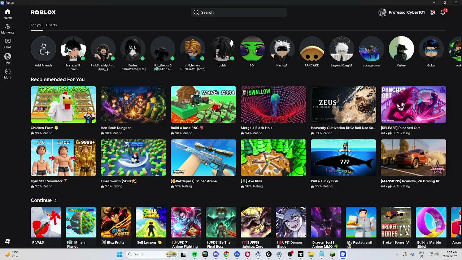This screenshot has height=260, width=462.
Task: Open Merge a Black Hole thumbnail
Action: coord(273,104)
